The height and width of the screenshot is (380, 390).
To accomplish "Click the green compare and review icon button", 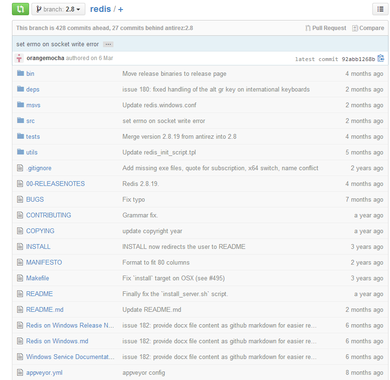I will (21, 9).
